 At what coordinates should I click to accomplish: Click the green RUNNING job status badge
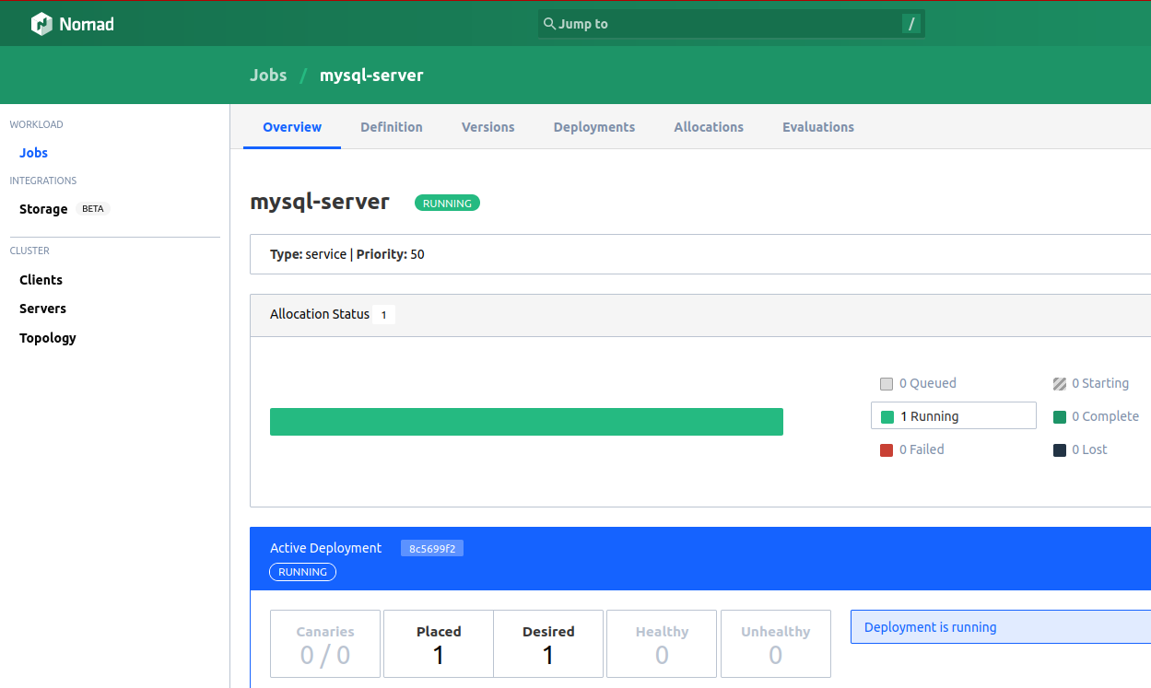447,204
